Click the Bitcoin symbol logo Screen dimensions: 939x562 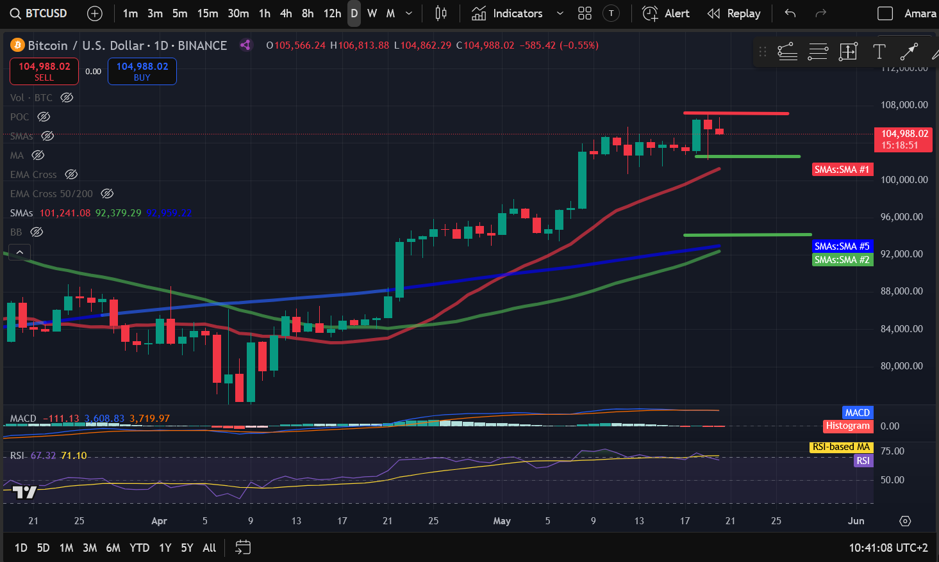click(17, 45)
